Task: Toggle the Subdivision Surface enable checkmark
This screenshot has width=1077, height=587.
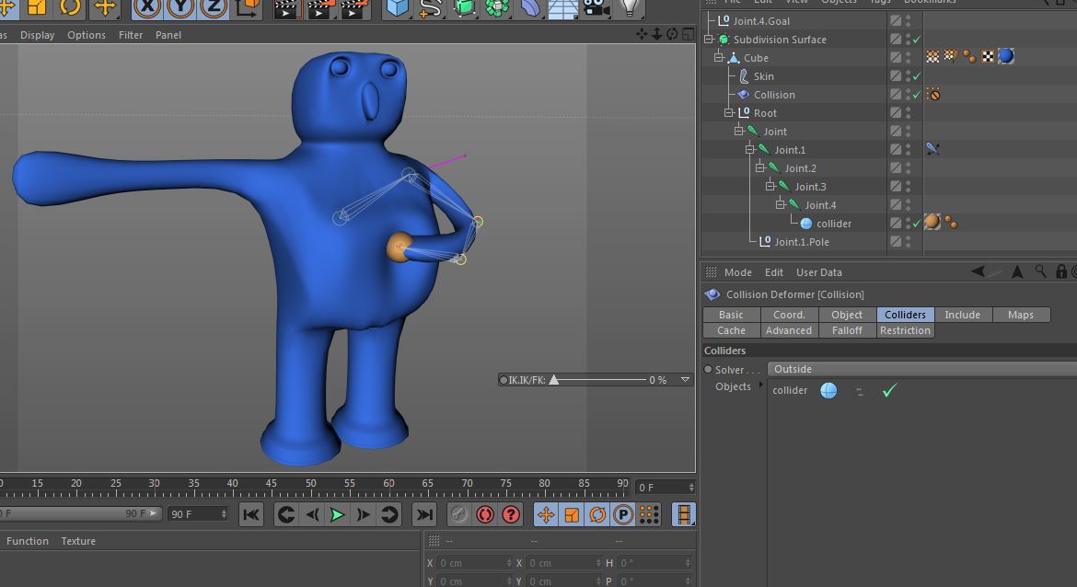Action: (917, 40)
